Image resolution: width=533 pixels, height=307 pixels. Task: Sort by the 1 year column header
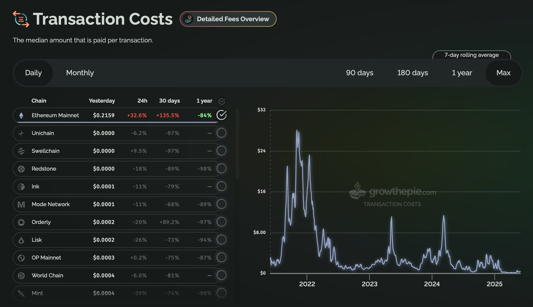pyautogui.click(x=204, y=101)
